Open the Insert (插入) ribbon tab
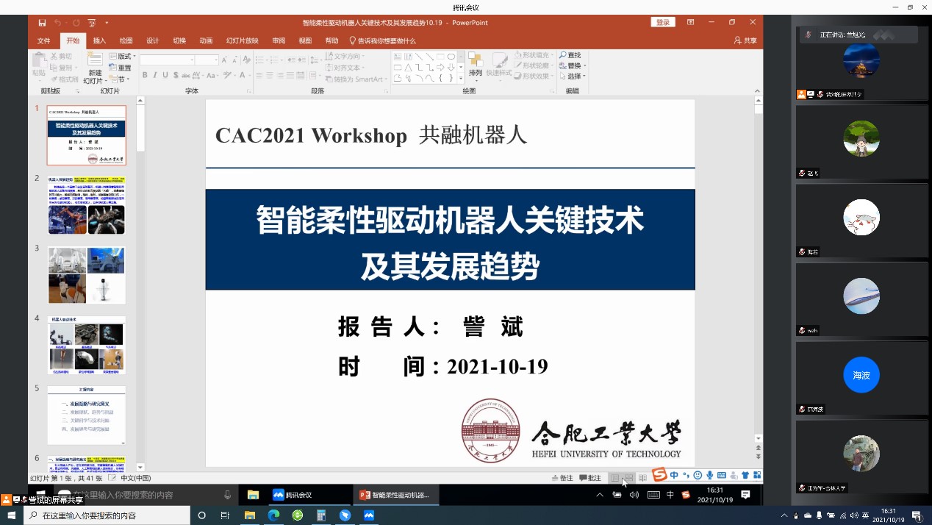The height and width of the screenshot is (525, 932). coord(99,40)
